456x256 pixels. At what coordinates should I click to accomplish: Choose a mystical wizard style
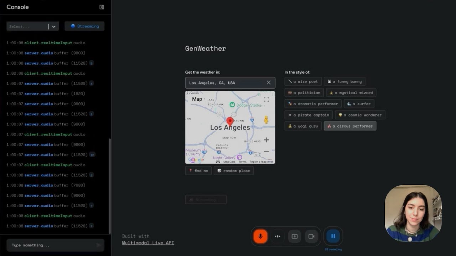pos(351,92)
